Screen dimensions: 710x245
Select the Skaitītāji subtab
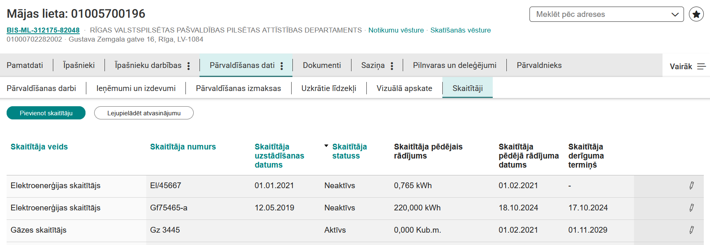(468, 88)
